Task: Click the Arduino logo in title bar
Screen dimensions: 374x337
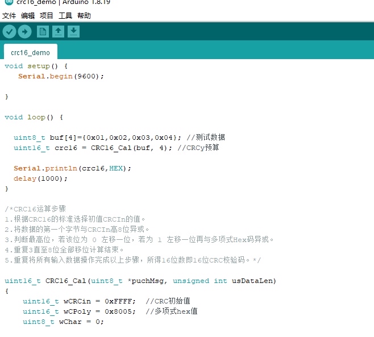Action: [x=9, y=2]
